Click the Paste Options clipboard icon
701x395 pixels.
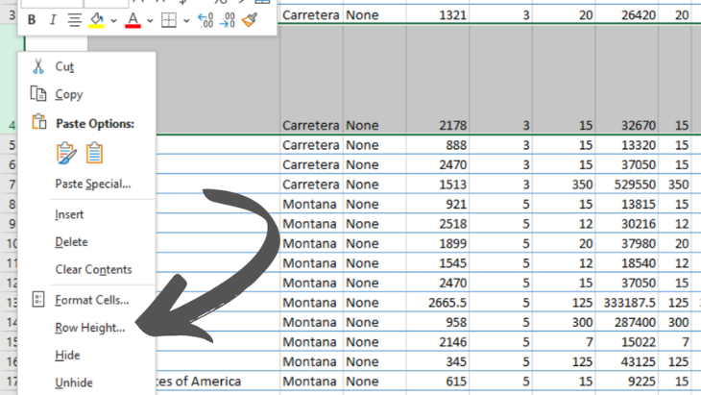pyautogui.click(x=39, y=122)
